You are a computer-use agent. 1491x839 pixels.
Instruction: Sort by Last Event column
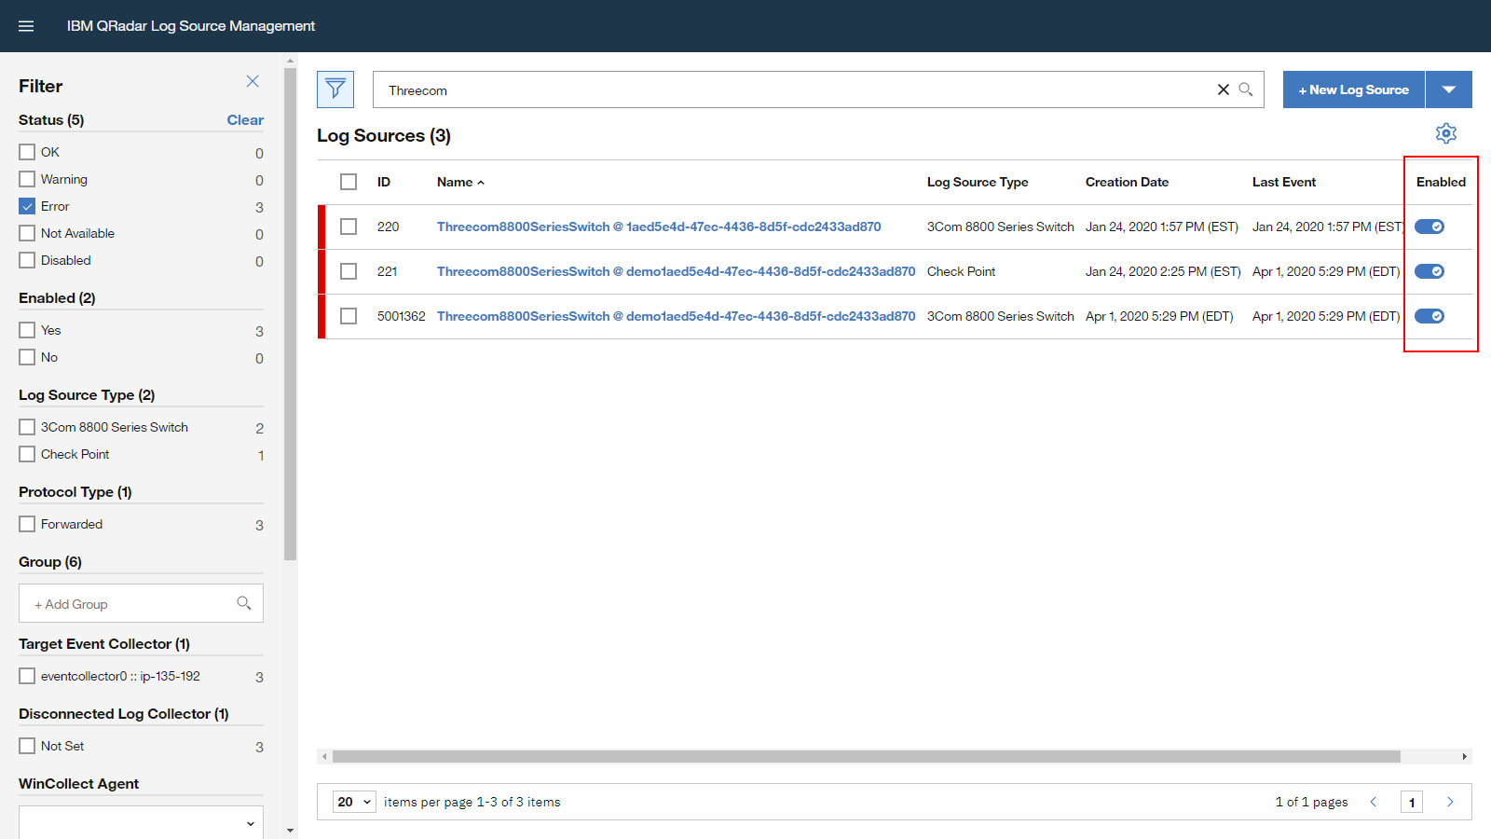pos(1284,182)
